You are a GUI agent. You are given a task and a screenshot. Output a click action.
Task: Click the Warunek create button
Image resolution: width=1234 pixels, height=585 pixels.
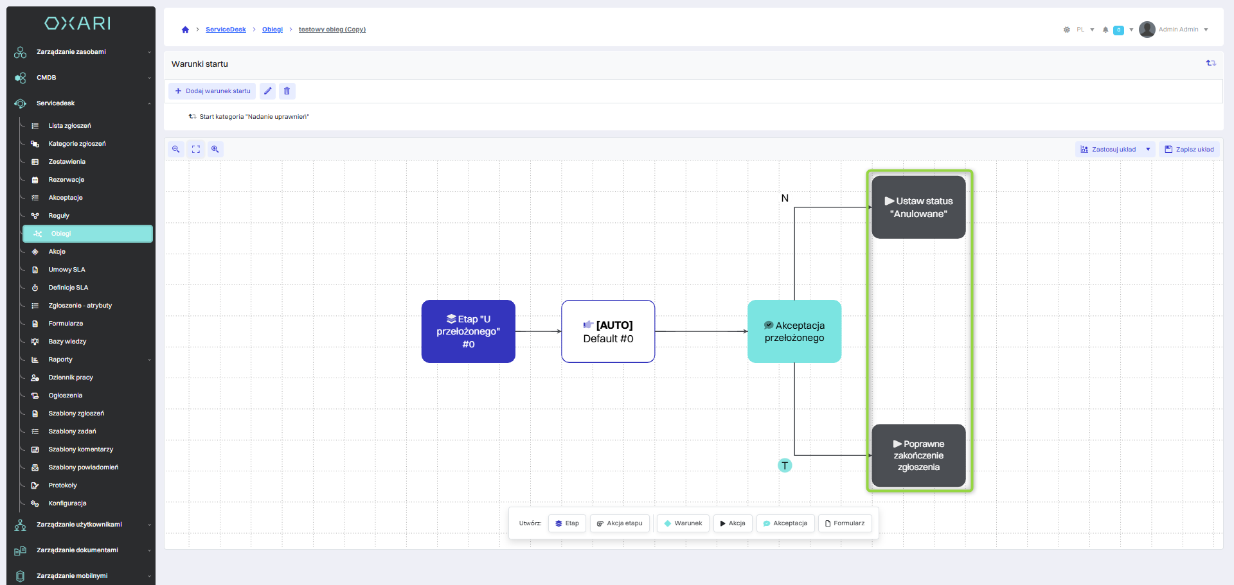coord(683,523)
